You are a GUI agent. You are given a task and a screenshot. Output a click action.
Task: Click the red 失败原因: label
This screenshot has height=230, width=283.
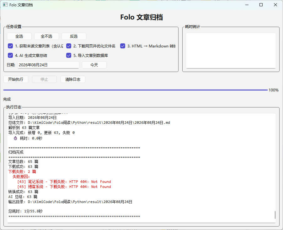21,177
